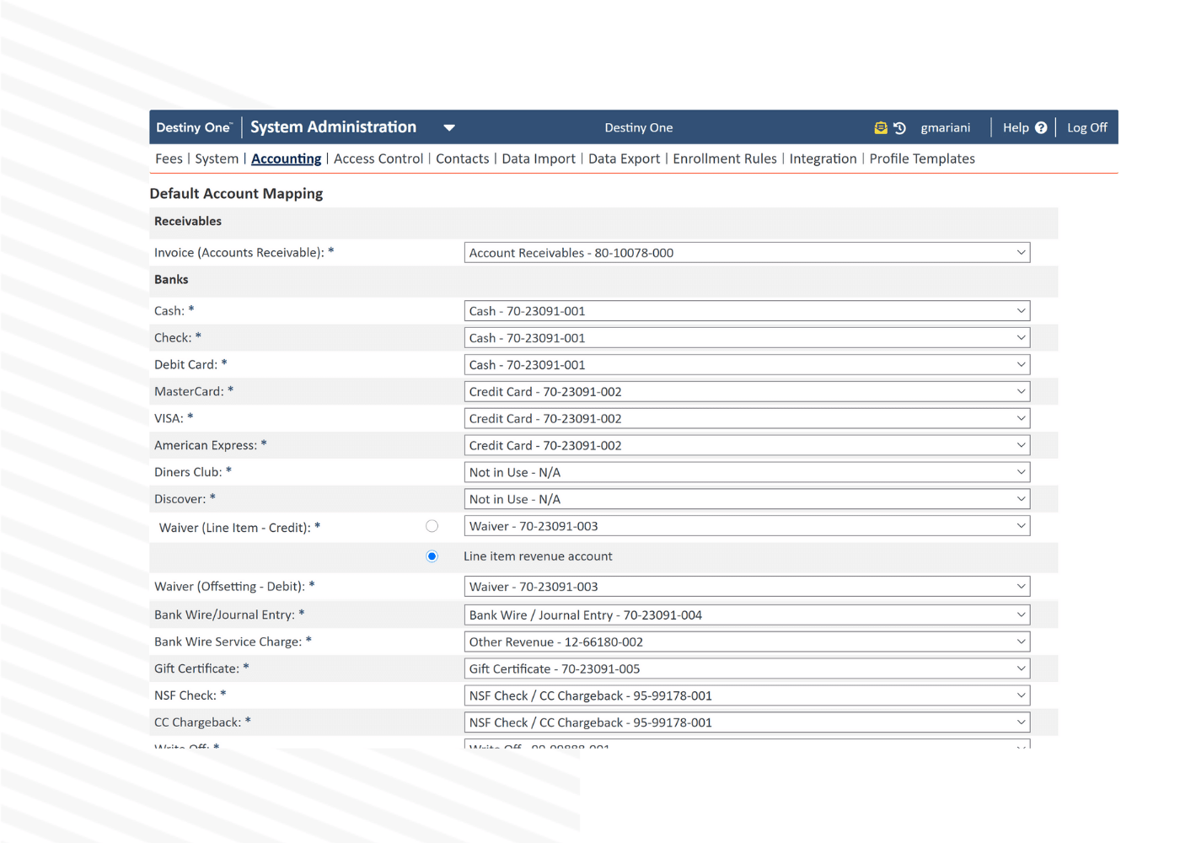
Task: Deselect the Line item revenue account radio
Action: pos(432,556)
